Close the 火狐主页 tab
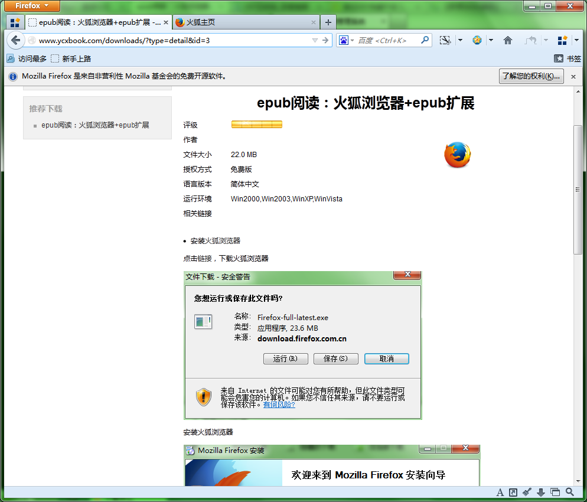 314,22
